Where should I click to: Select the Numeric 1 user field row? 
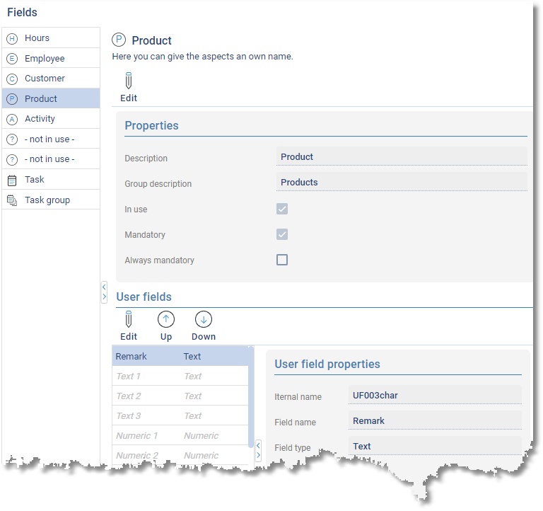[x=180, y=435]
